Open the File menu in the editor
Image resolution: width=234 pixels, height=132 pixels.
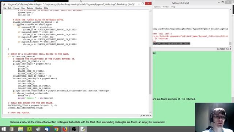pyautogui.click(x=5, y=8)
